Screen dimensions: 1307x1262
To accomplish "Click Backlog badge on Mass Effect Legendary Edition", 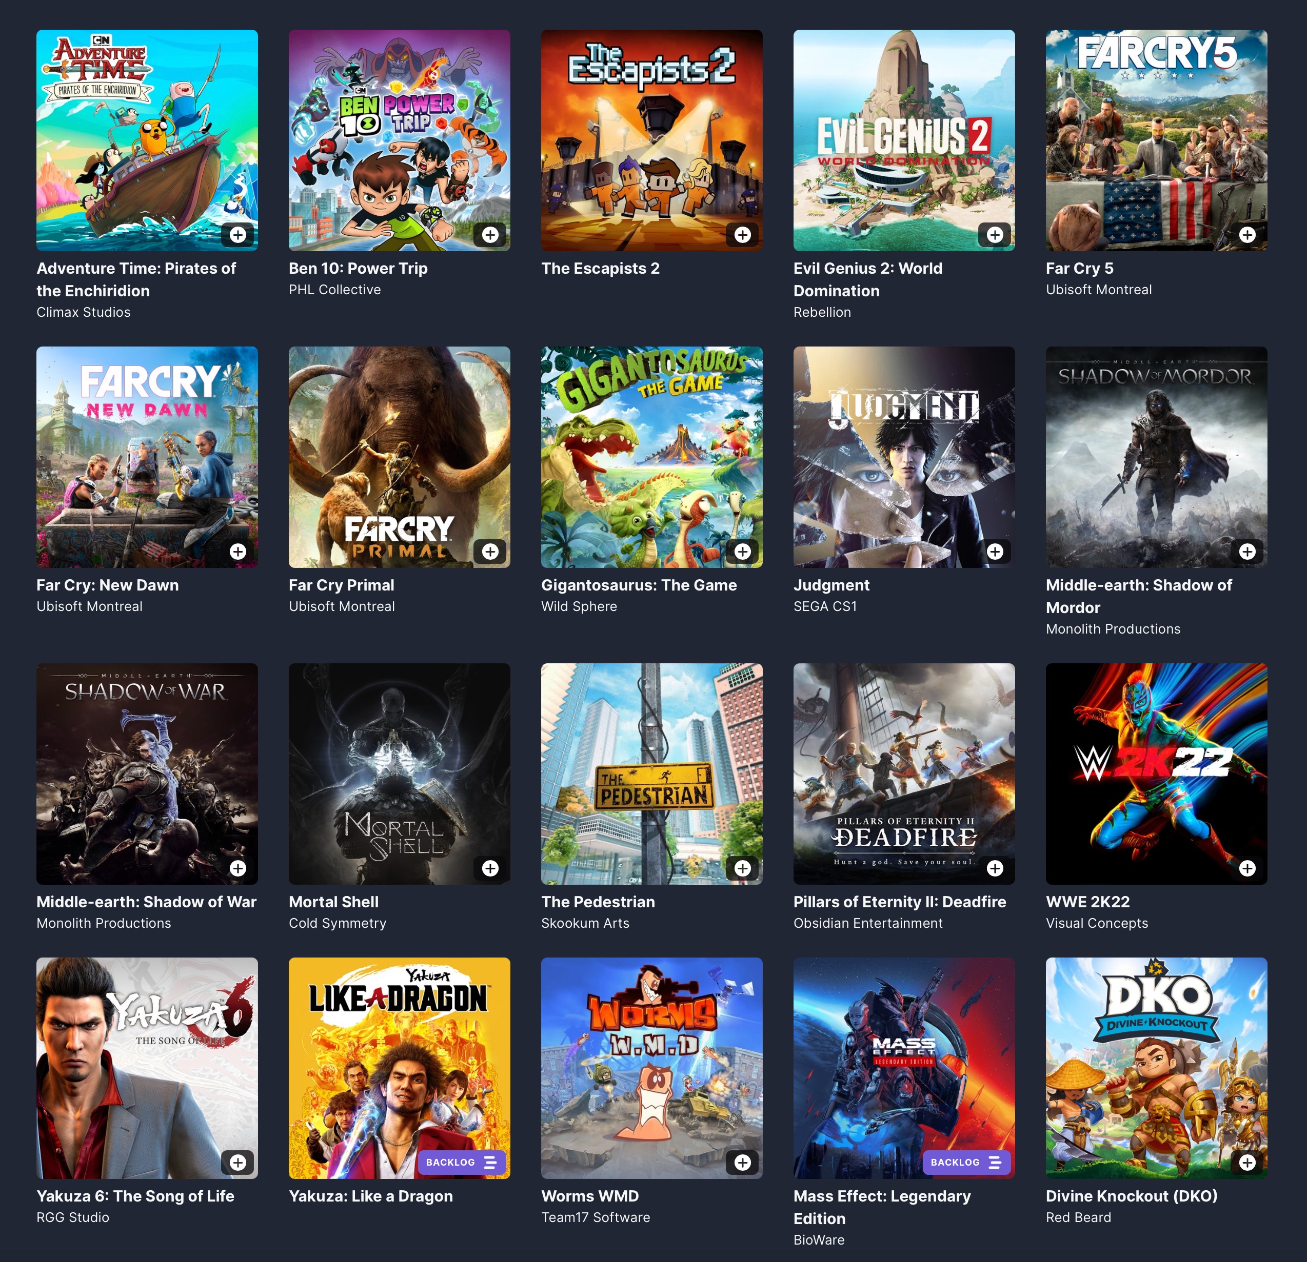I will coord(966,1162).
